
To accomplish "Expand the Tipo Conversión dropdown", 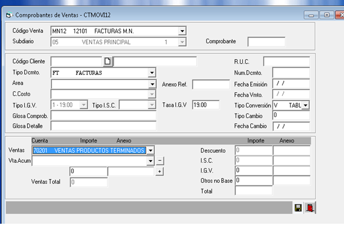I will pyautogui.click(x=305, y=106).
